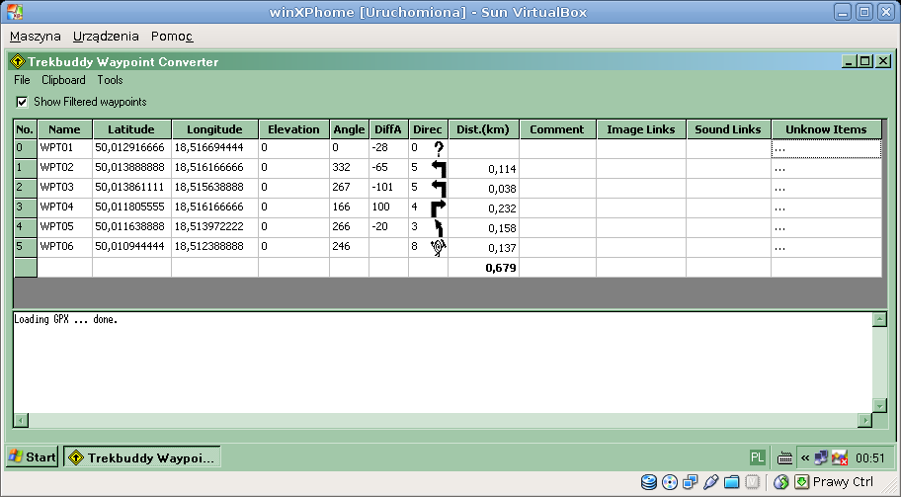Click the DiffA column header
901x497 pixels.
388,129
